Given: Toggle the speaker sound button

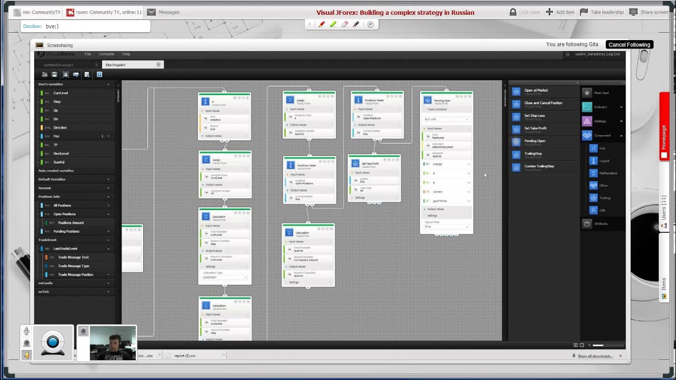Looking at the screenshot, I should pyautogui.click(x=26, y=355).
